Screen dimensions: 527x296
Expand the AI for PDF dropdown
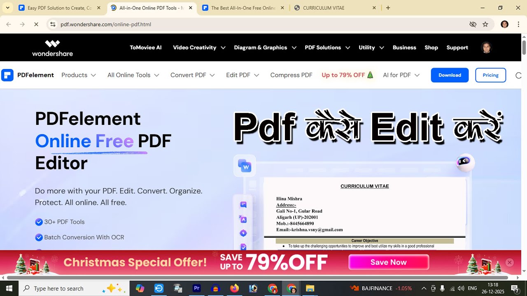point(401,75)
